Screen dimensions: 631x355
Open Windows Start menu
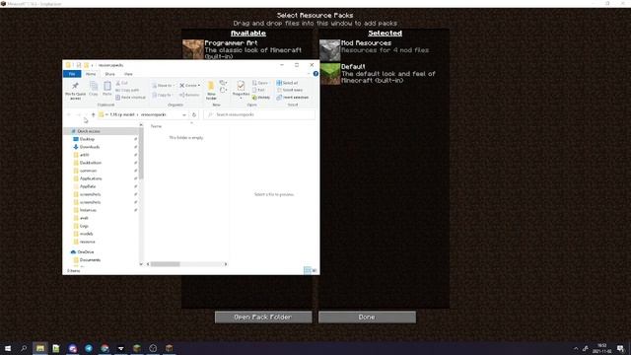point(8,348)
